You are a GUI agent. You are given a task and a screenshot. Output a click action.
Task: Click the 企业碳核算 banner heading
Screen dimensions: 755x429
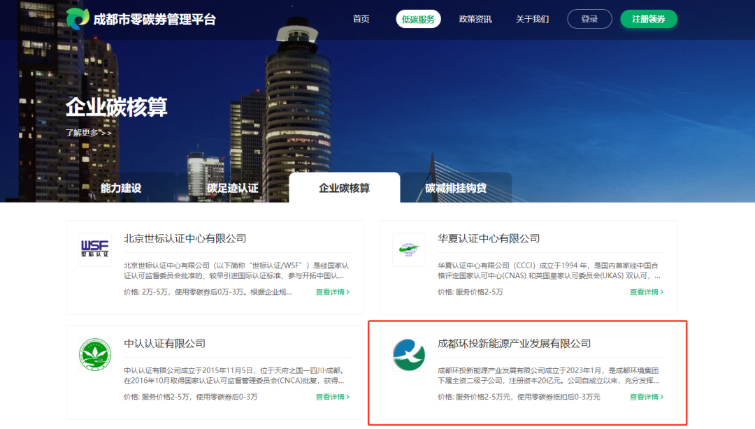(x=117, y=107)
